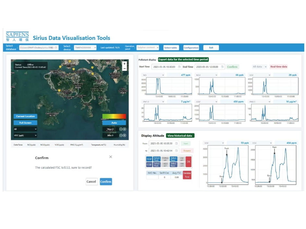Zoom in on the map with plus icon

pyautogui.click(x=124, y=64)
